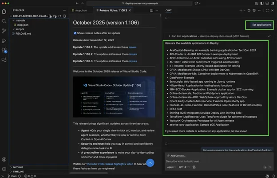Image resolution: width=277 pixels, height=178 pixels.
Task: Open the Run and Debug view
Action: pyautogui.click(x=4, y=40)
